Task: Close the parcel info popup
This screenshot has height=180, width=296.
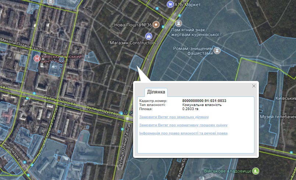Action: (254, 86)
